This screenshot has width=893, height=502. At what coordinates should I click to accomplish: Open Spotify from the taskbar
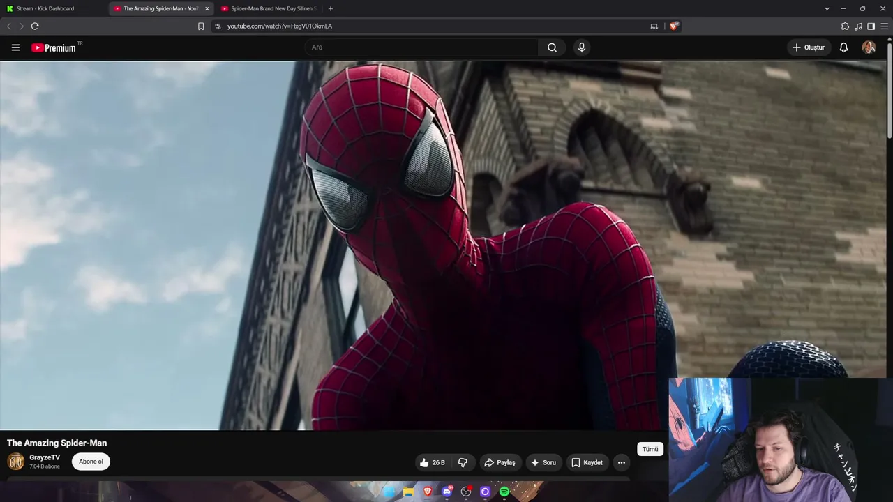[x=504, y=492]
